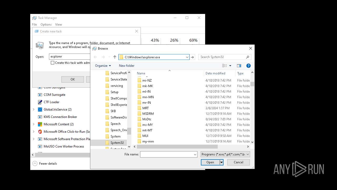Enable Create this task with administrative privileges
The image size is (337, 190).
point(52,63)
